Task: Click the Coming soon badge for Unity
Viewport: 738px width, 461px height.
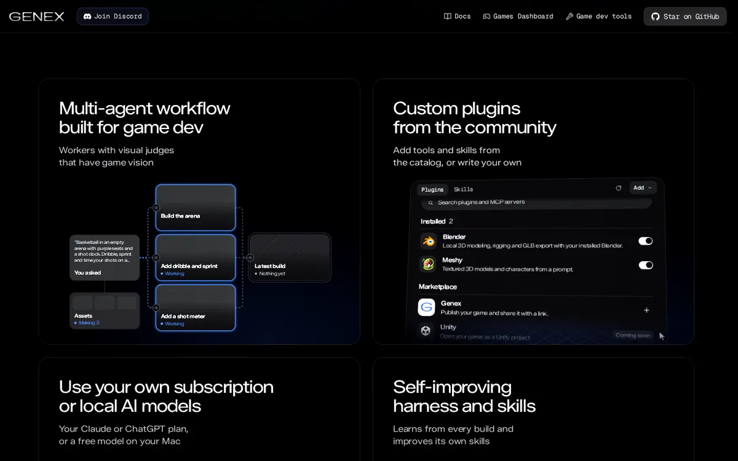Action: pyautogui.click(x=633, y=335)
